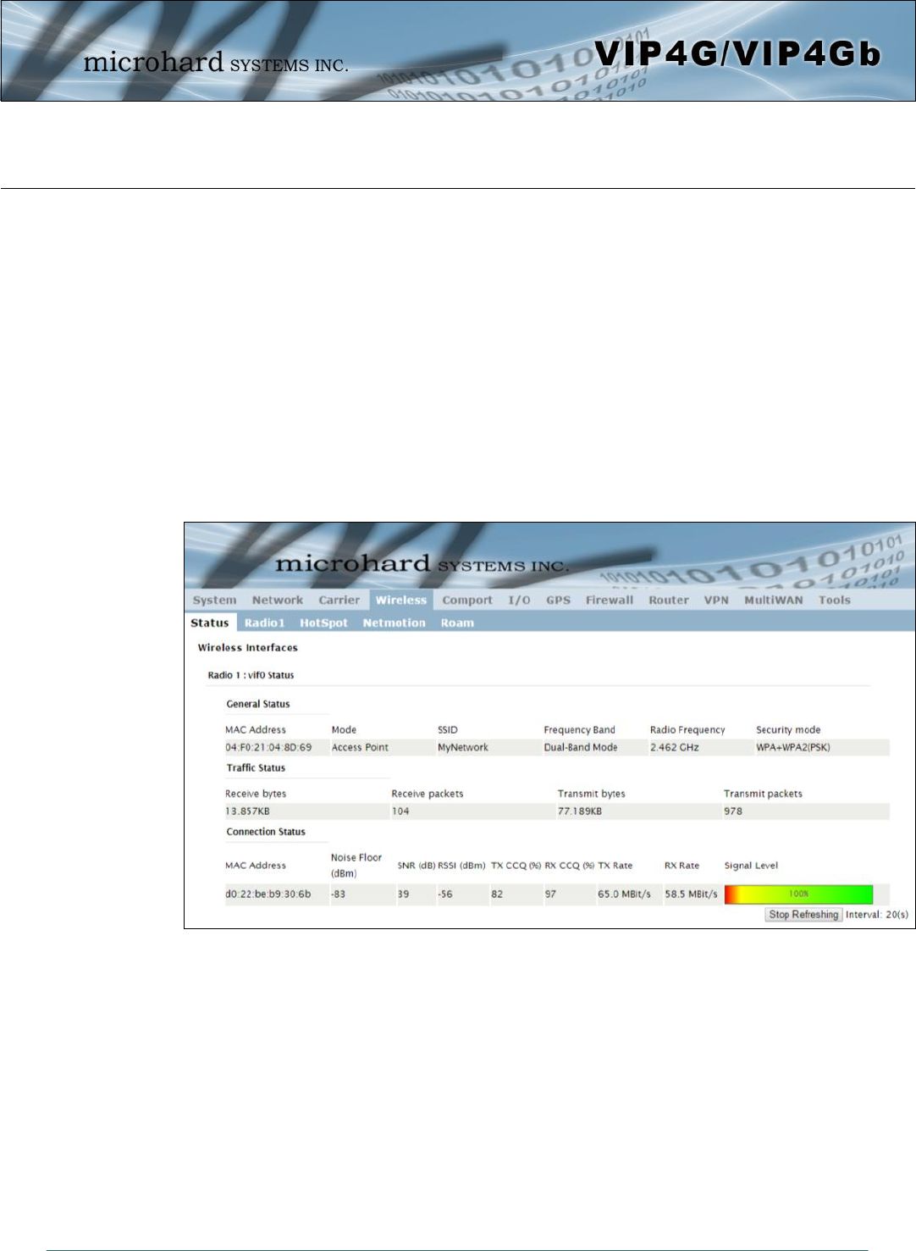Click the 82 TX CCQ value
This screenshot has width=916, height=1251.
click(x=497, y=894)
